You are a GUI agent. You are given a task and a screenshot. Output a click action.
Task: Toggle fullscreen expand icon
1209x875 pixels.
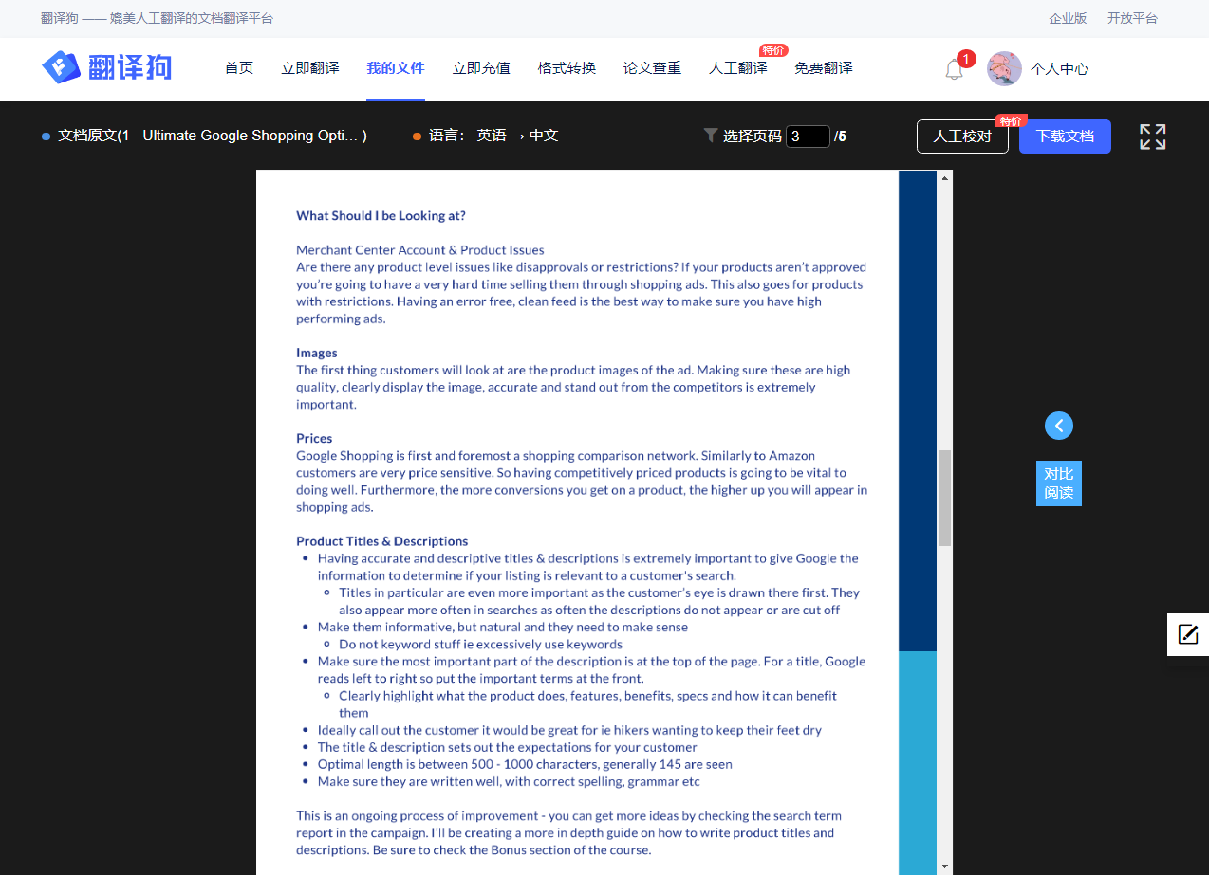point(1152,137)
